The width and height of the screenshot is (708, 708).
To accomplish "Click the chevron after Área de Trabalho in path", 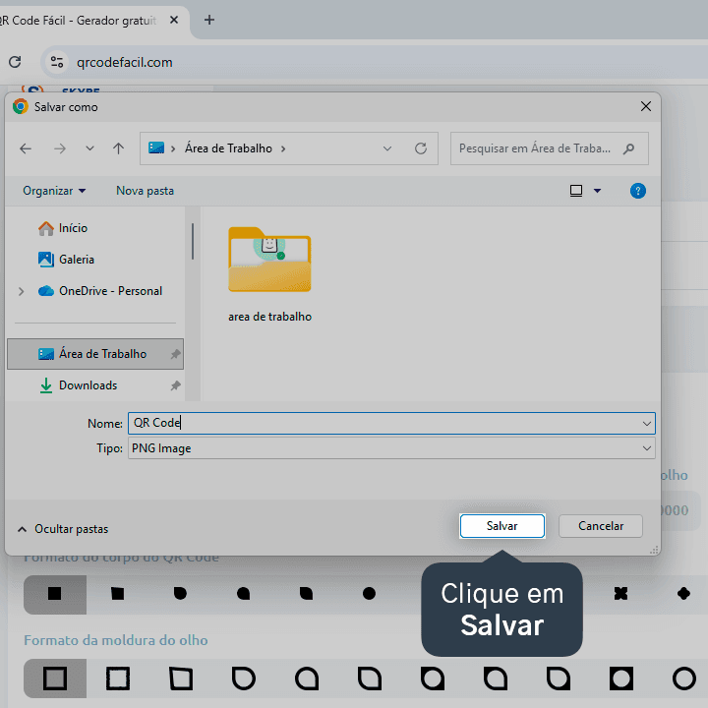I will coord(283,148).
